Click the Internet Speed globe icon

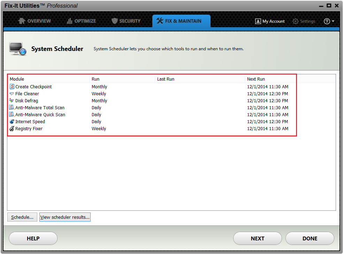pos(12,121)
